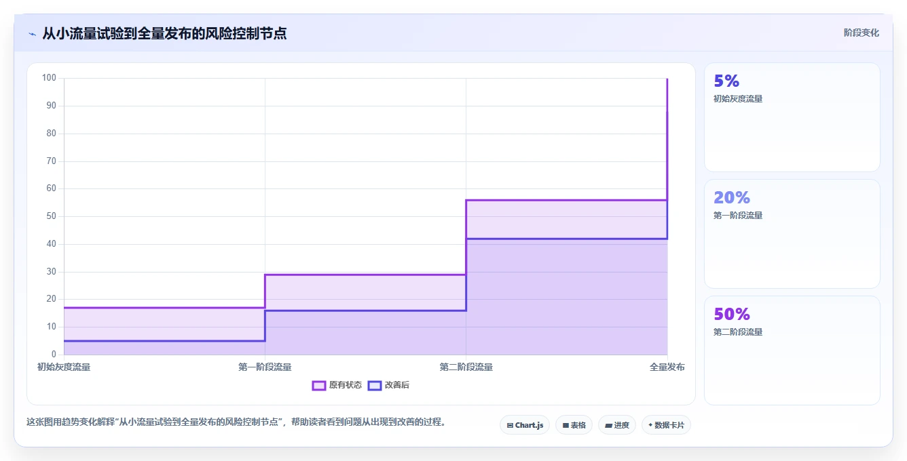Click the y-axis value 0

(x=54, y=355)
